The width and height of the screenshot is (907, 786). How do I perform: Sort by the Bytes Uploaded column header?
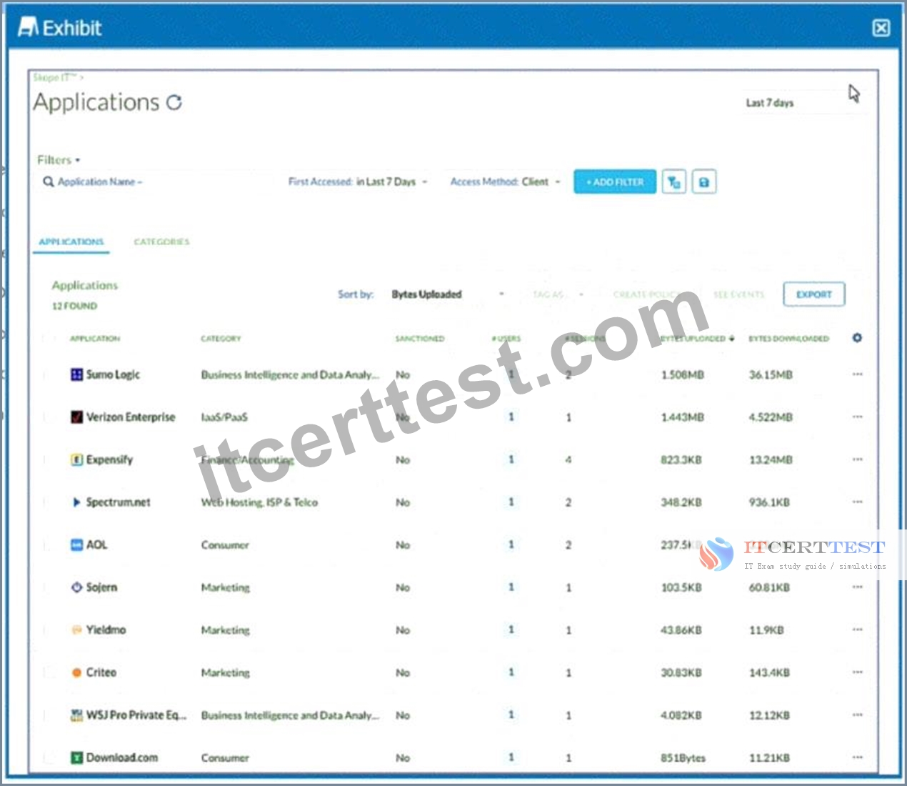[x=696, y=339]
